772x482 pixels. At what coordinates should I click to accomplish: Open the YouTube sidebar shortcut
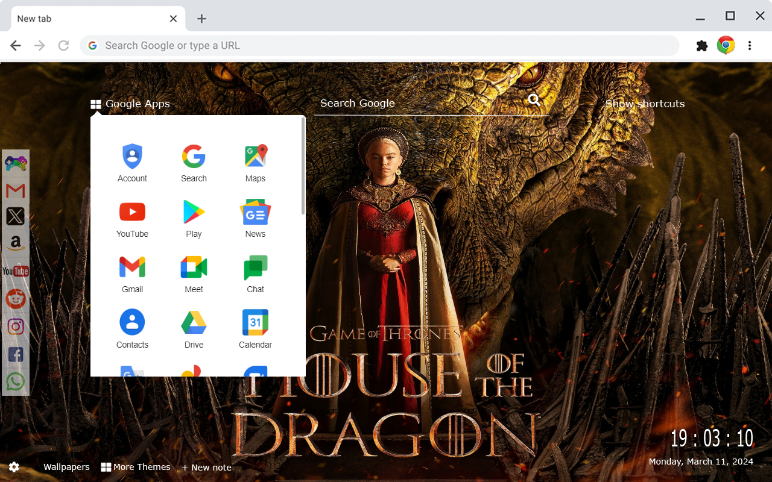(x=16, y=271)
